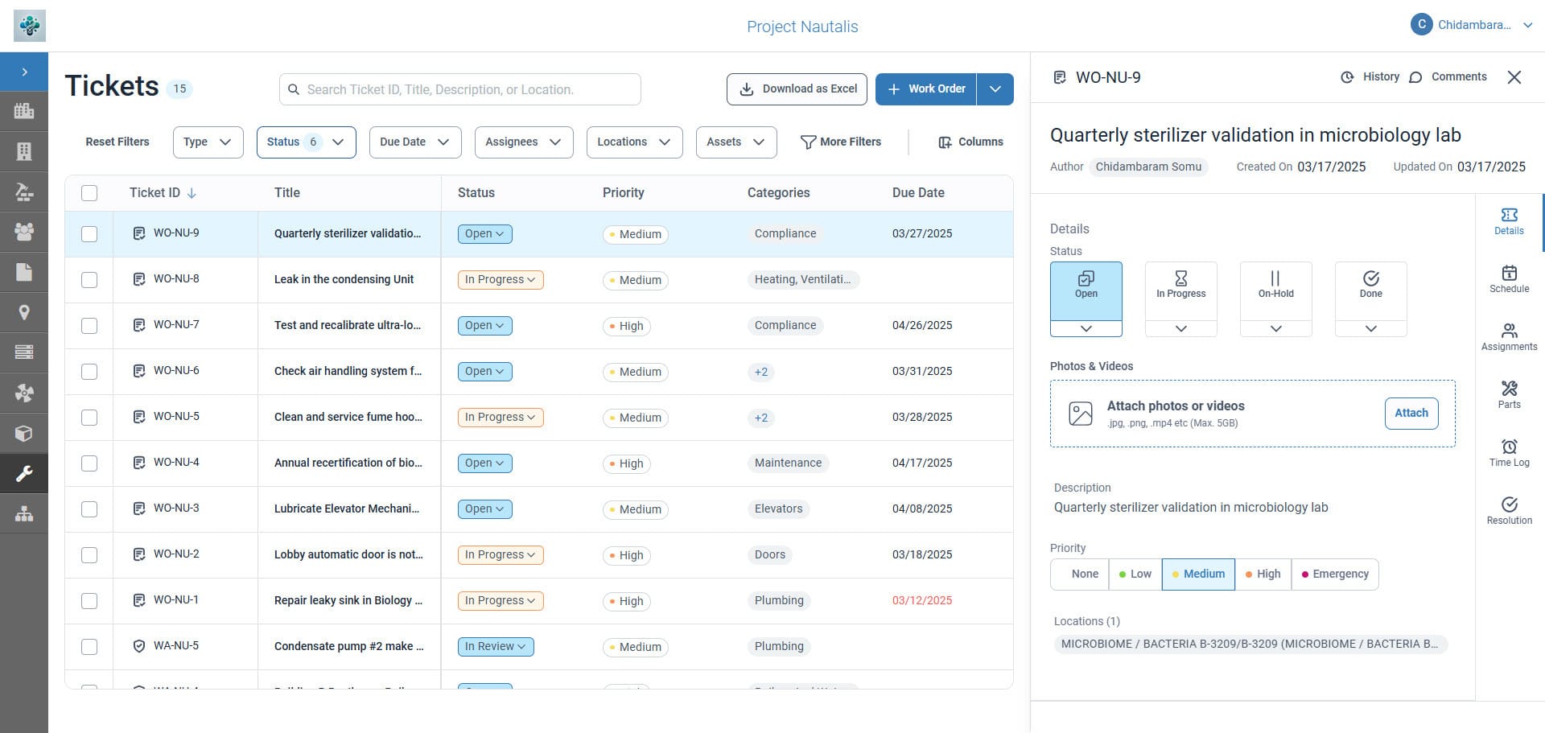Set status to Done icon
Screen dimensions: 1545x733
1370,279
